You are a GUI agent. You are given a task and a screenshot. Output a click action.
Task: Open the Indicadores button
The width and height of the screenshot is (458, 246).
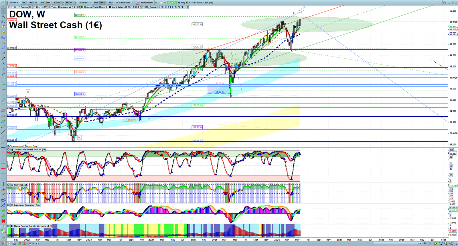click(x=145, y=3)
